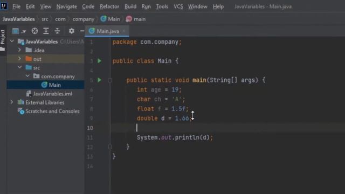The height and width of the screenshot is (194, 345).
Task: Click the value '1.66' on line 9
Action: click(x=182, y=119)
